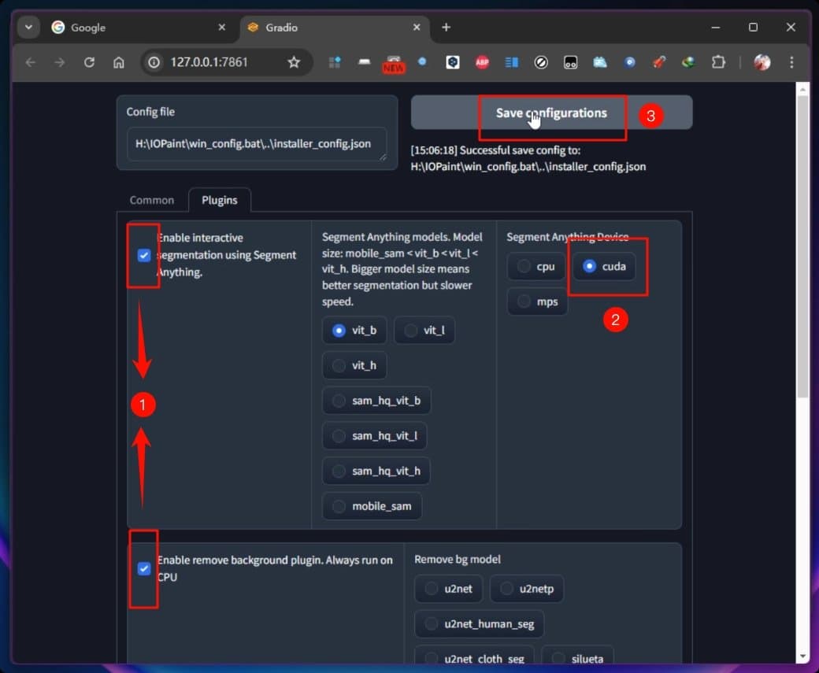
Task: Reload the page with the refresh icon
Action: click(x=89, y=62)
